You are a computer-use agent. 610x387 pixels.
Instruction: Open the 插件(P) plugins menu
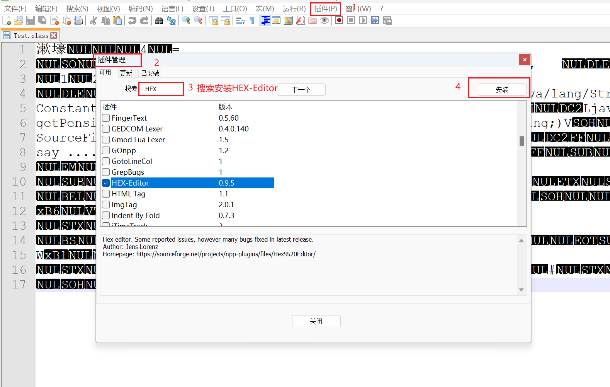click(326, 9)
